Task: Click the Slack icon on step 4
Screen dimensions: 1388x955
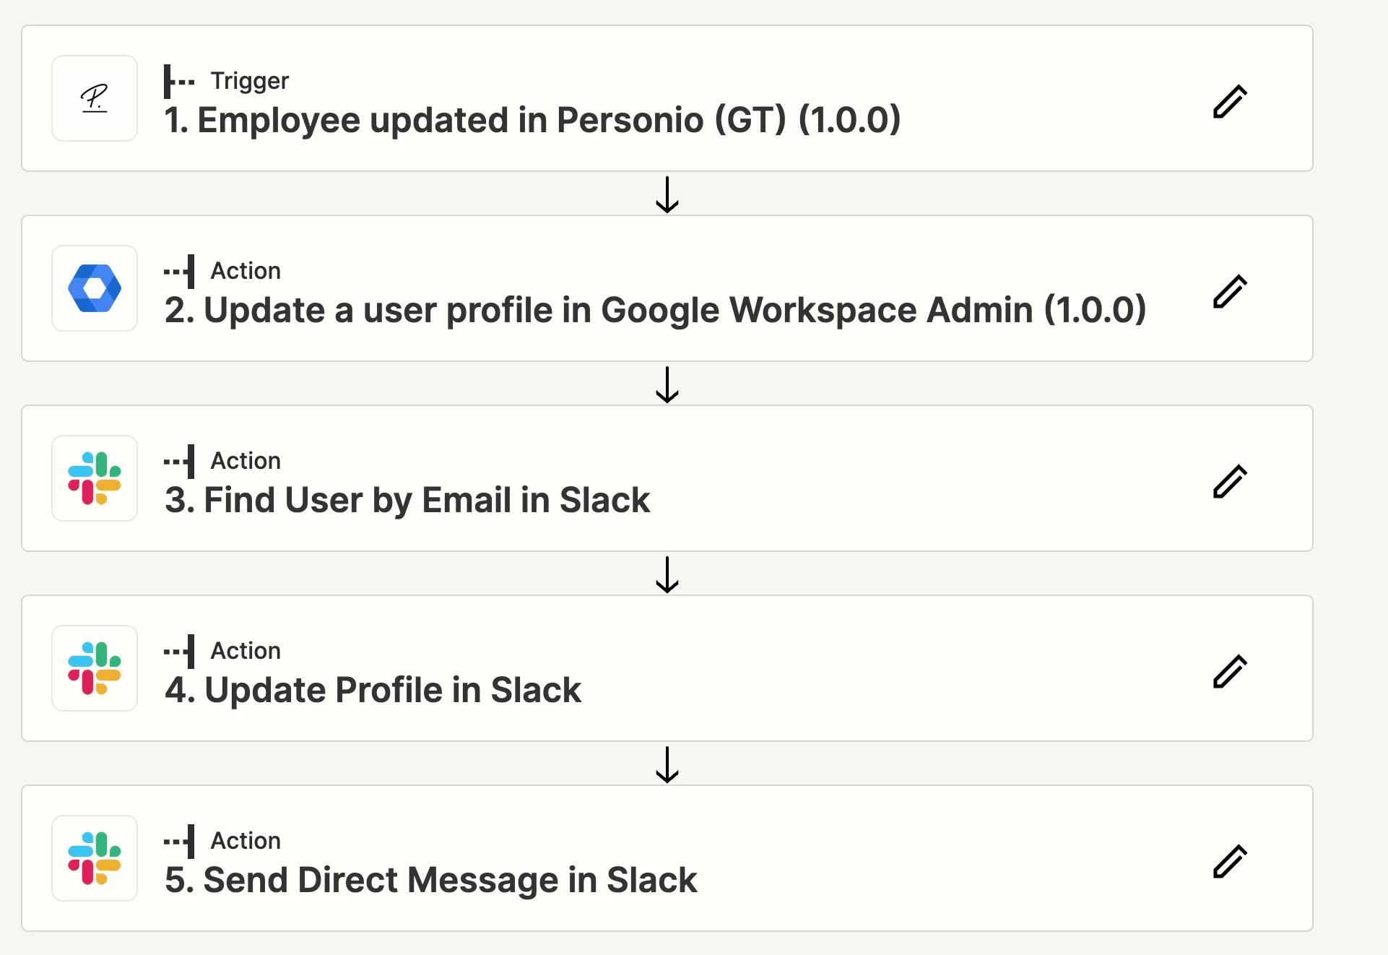Action: click(95, 668)
